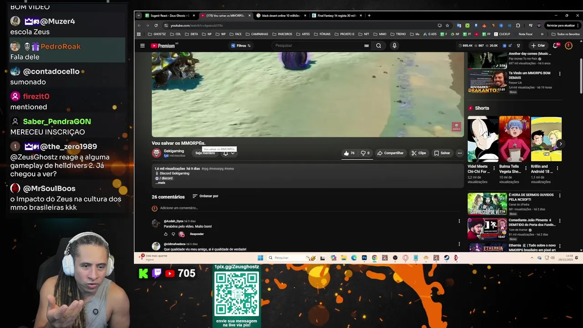Switch to the Sugerir React - Zeus Ghostz tab

[170, 15]
